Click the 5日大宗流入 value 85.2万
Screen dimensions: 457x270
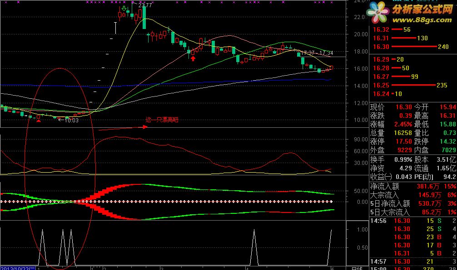pos(432,212)
